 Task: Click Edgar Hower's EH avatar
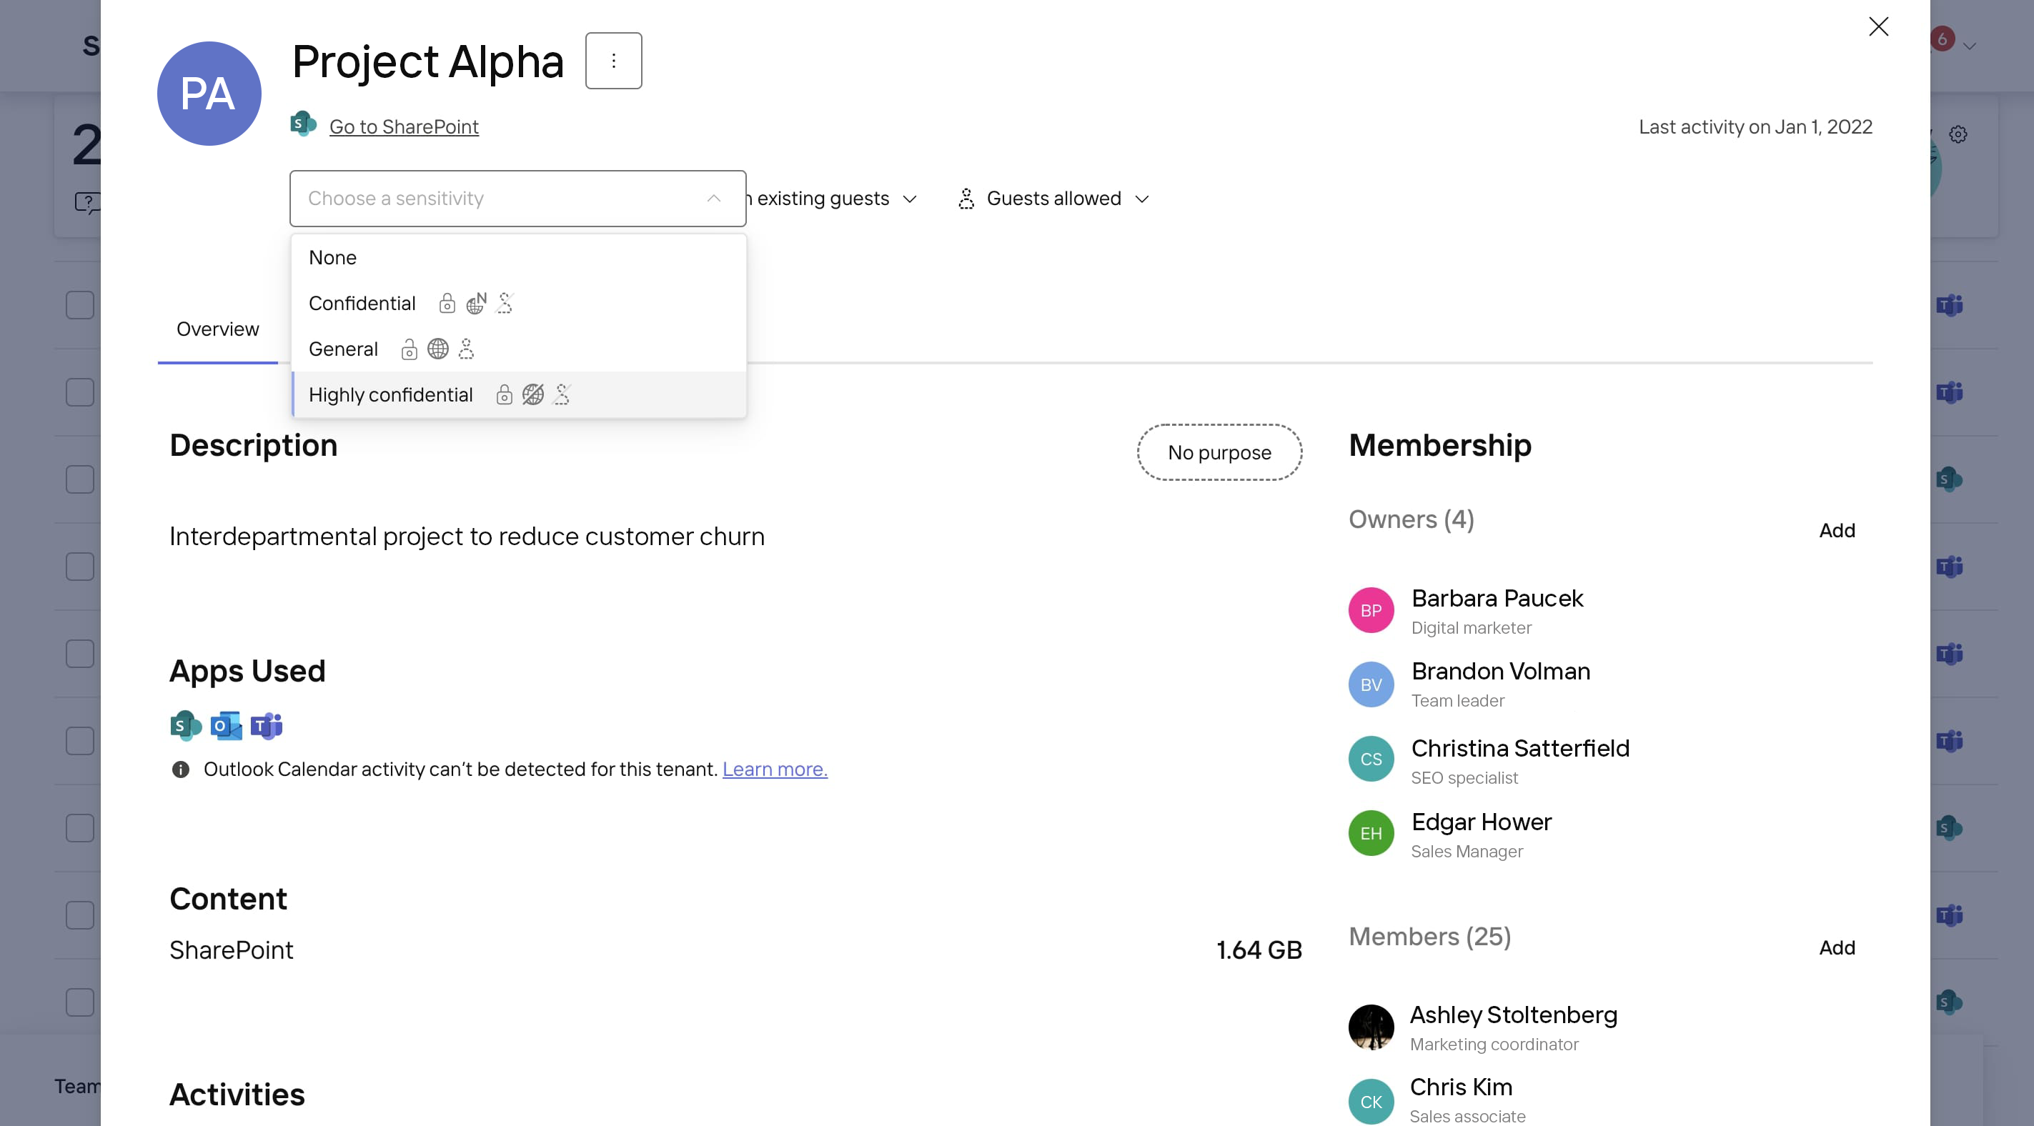[x=1371, y=833]
